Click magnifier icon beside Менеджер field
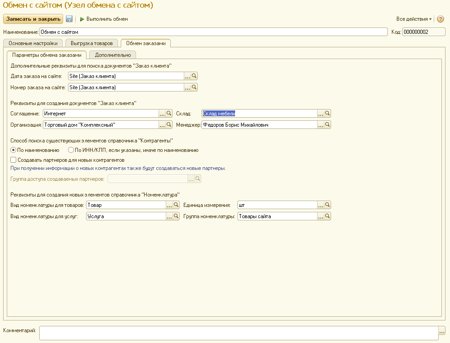 (x=328, y=125)
